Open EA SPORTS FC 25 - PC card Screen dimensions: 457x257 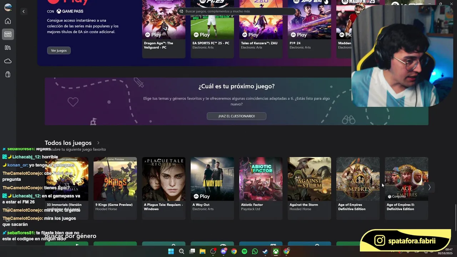coord(212,29)
